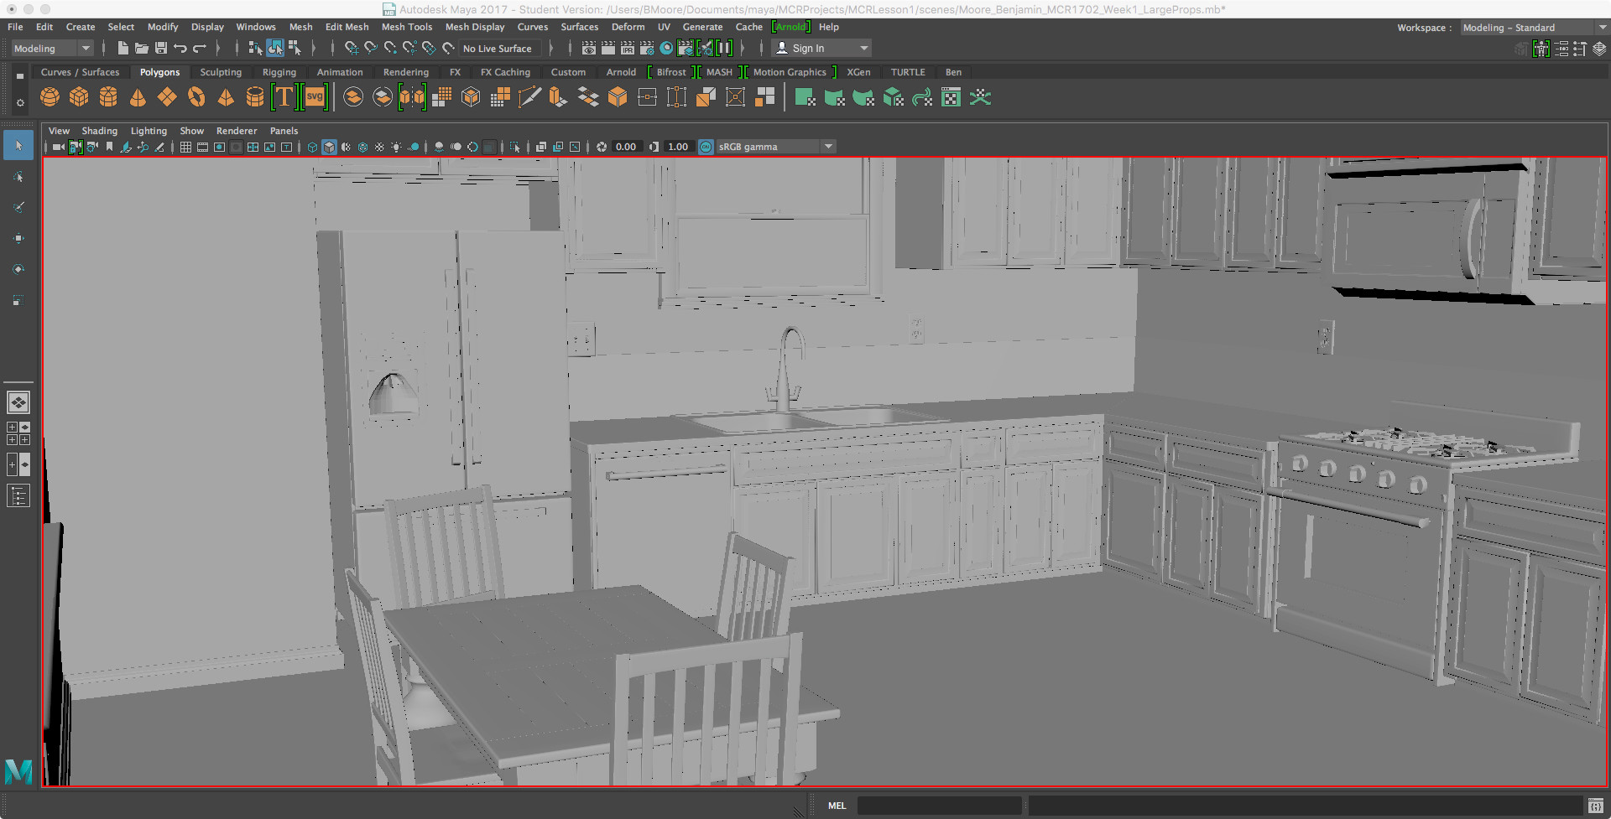Viewport: 1611px width, 819px height.
Task: Click the Undo arrow in status line
Action: click(x=180, y=49)
